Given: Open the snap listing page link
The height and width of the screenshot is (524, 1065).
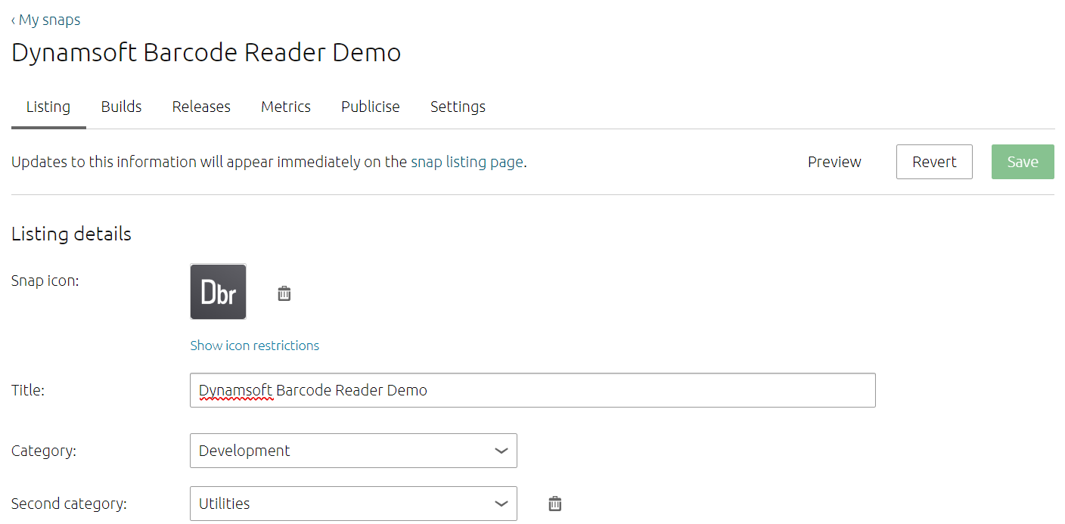Looking at the screenshot, I should 467,161.
